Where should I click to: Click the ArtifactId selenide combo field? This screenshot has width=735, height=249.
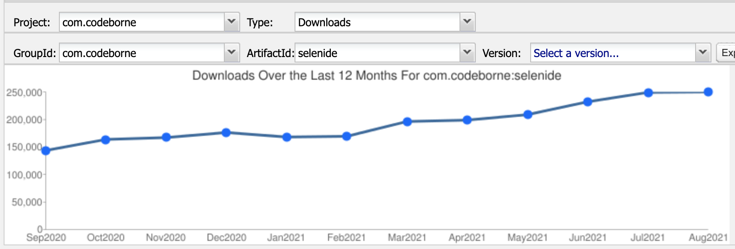[x=377, y=53]
